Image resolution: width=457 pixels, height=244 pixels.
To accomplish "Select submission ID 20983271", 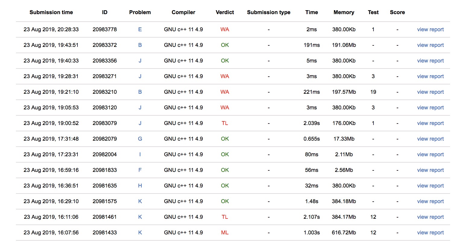I will coord(105,76).
